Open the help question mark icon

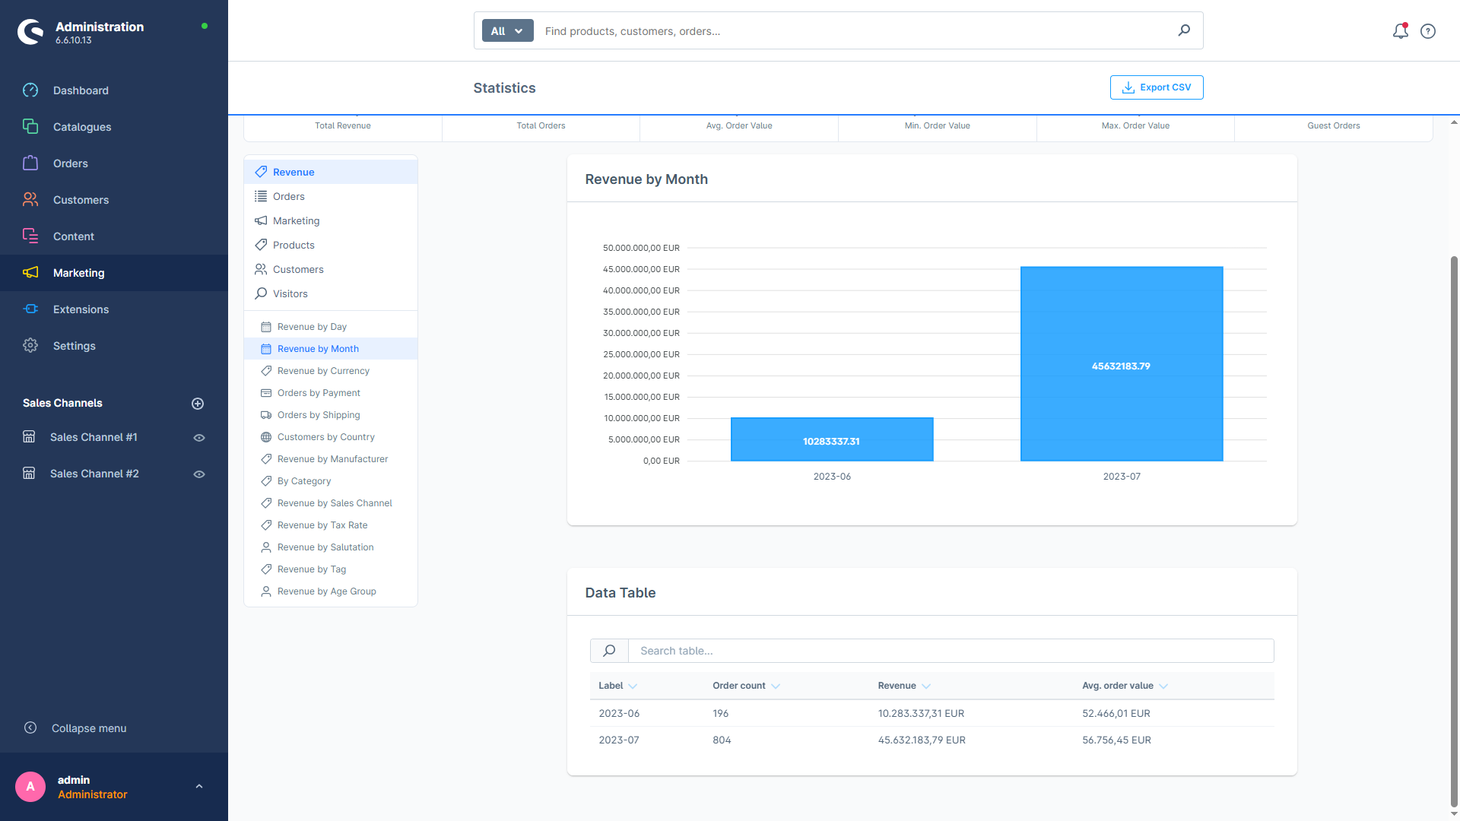point(1427,31)
